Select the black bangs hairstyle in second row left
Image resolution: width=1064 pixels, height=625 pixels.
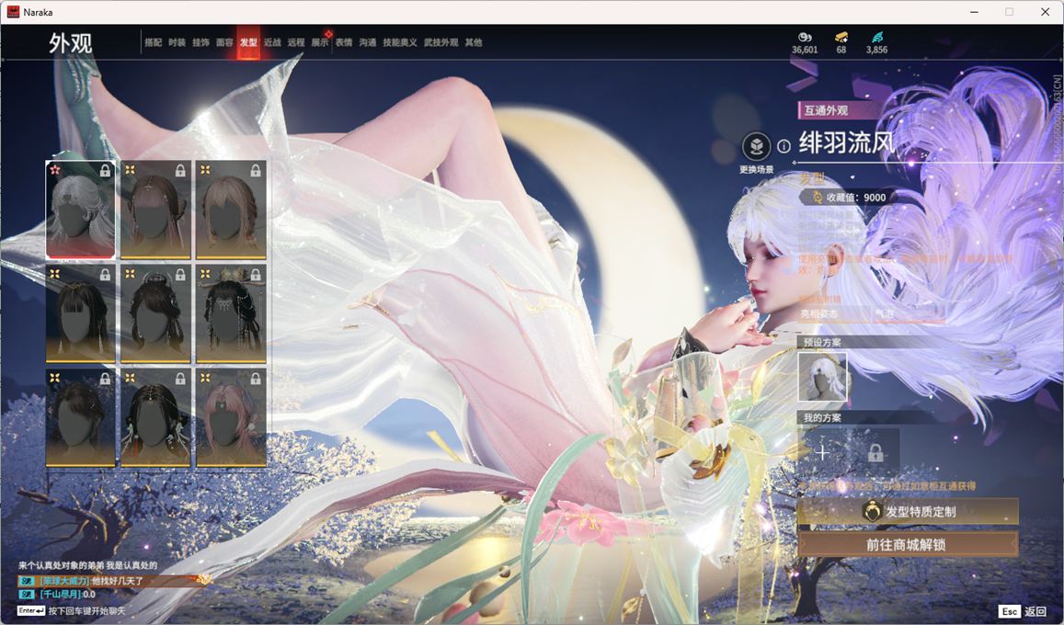80,313
